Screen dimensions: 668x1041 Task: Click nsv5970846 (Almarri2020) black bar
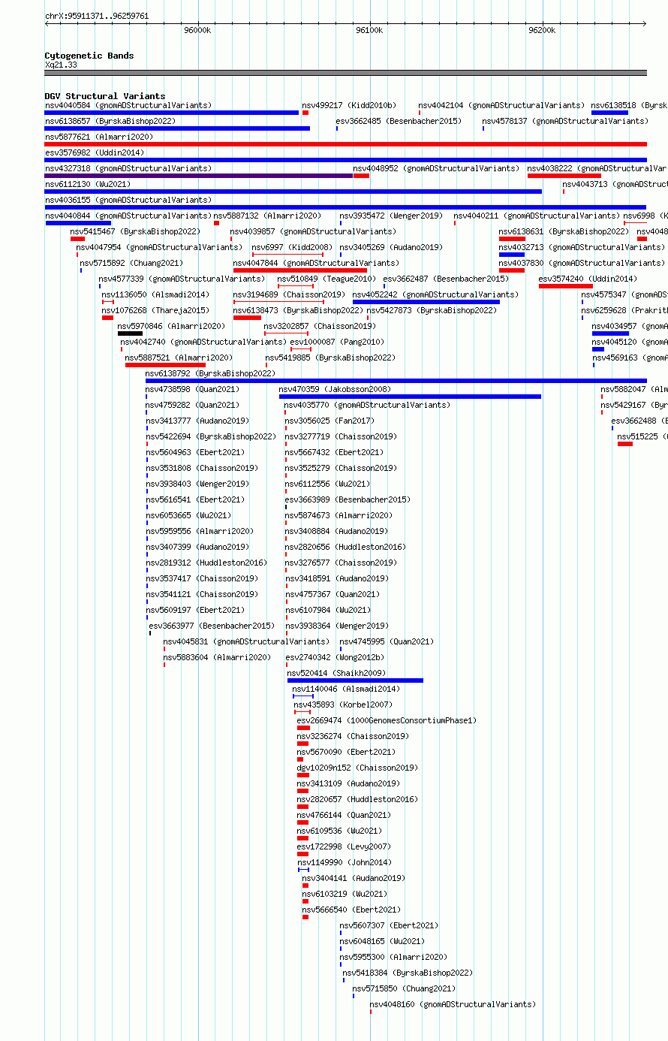(x=130, y=333)
